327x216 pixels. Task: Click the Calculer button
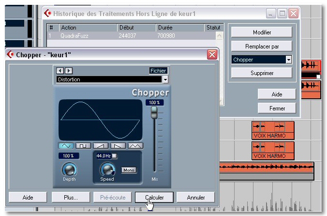click(154, 198)
